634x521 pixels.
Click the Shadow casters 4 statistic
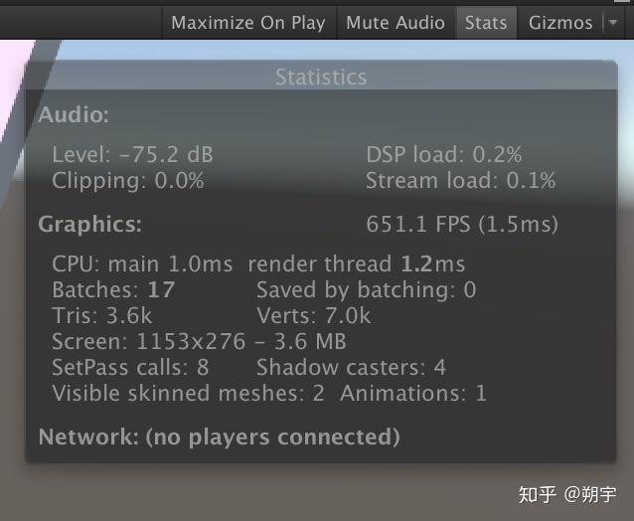(x=351, y=367)
